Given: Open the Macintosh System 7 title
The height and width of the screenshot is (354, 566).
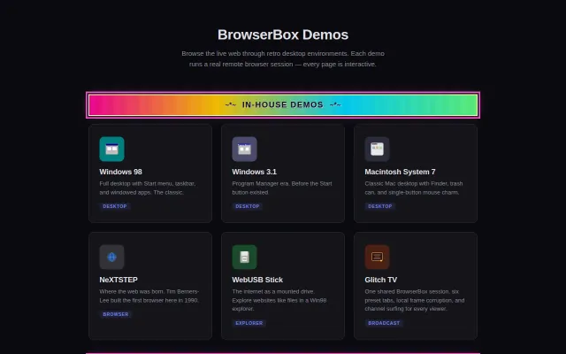Looking at the screenshot, I should pos(400,172).
